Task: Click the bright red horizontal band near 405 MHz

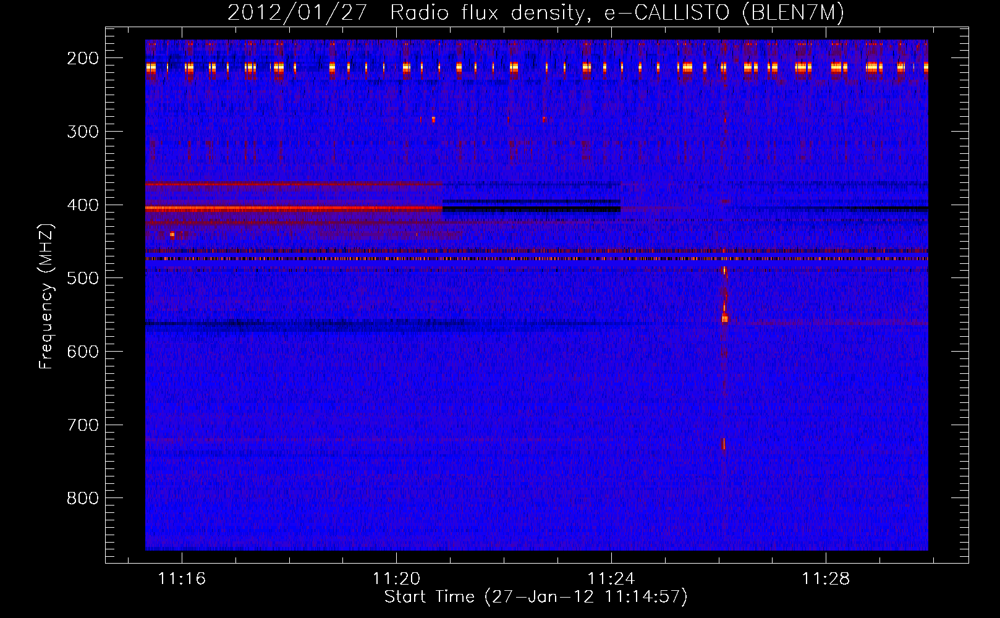Action: [x=294, y=209]
